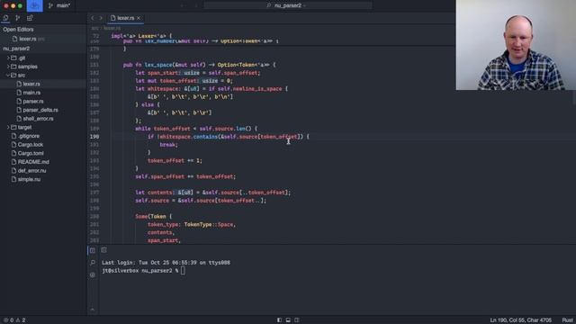
Task: Click the blue build/run toolbar button
Action: (x=34, y=5)
